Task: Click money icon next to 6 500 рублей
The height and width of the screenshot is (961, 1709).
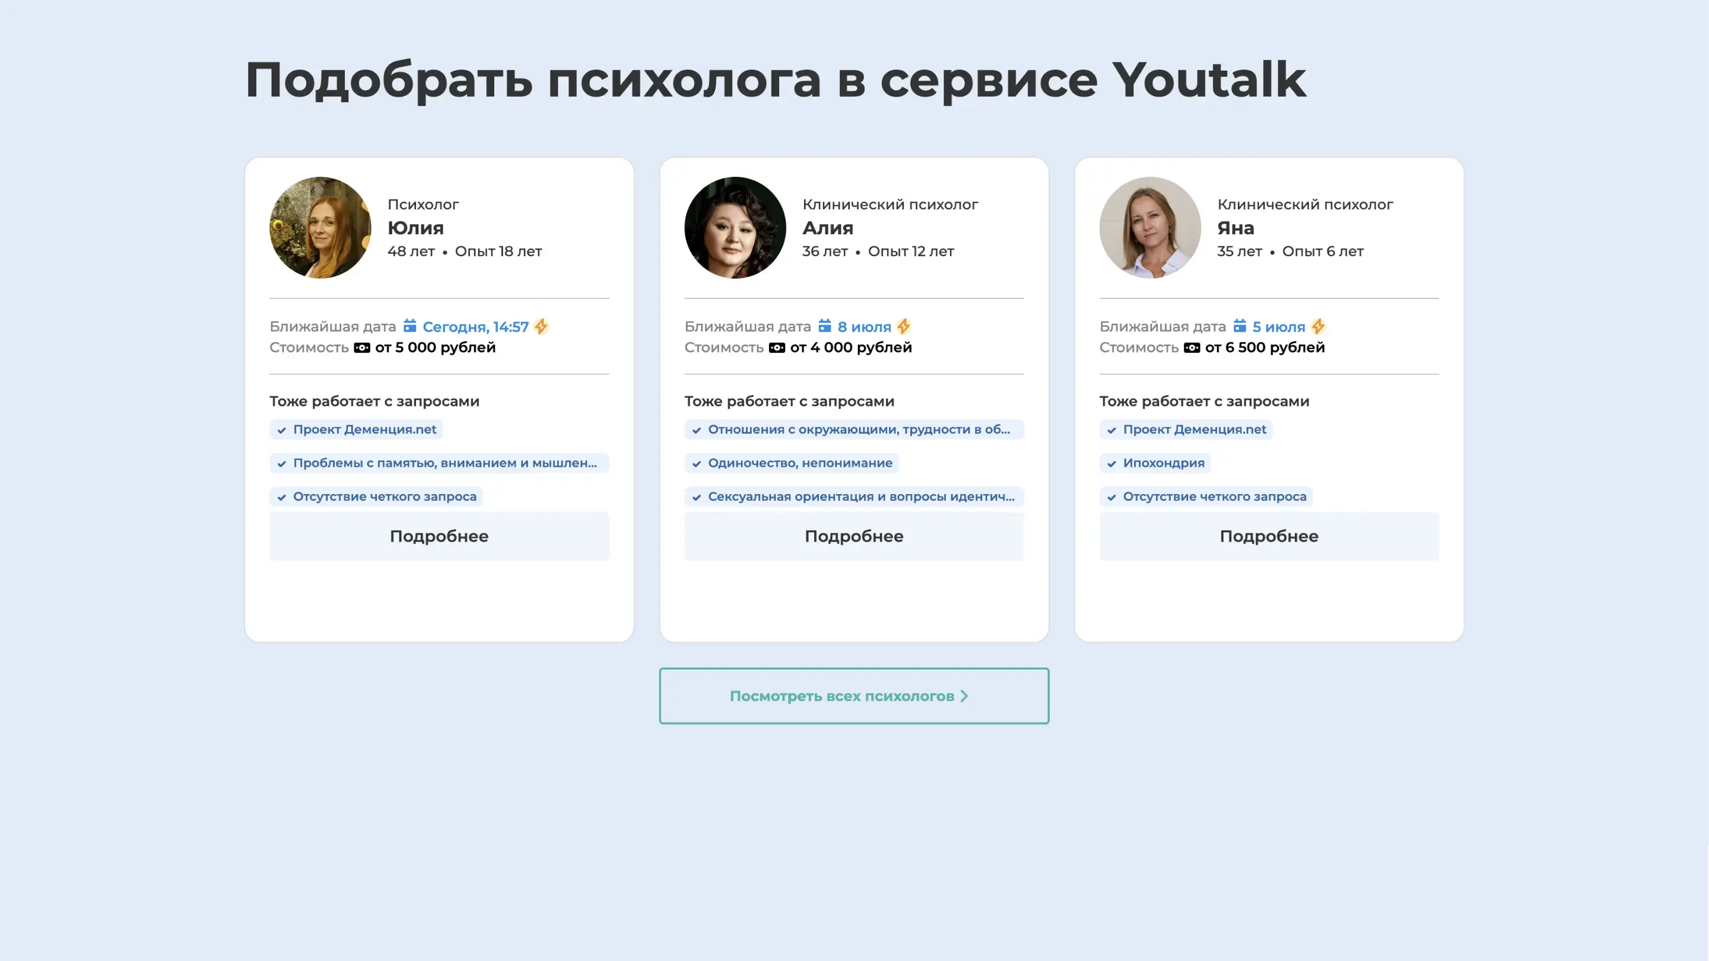Action: [1192, 348]
